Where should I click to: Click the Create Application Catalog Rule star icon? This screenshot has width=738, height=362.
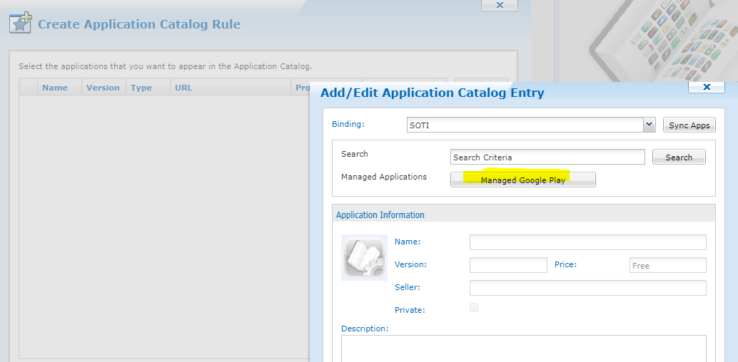pyautogui.click(x=20, y=23)
